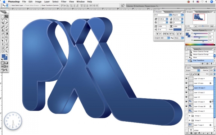The height and width of the screenshot is (135, 216).
Task: Select the Rectangular Marquee tool
Action: point(3,17)
